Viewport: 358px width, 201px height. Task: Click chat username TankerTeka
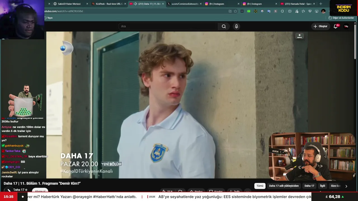[13, 151]
